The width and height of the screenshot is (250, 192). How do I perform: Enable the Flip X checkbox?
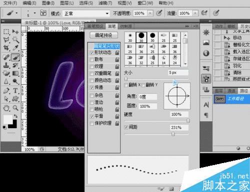click(126, 85)
